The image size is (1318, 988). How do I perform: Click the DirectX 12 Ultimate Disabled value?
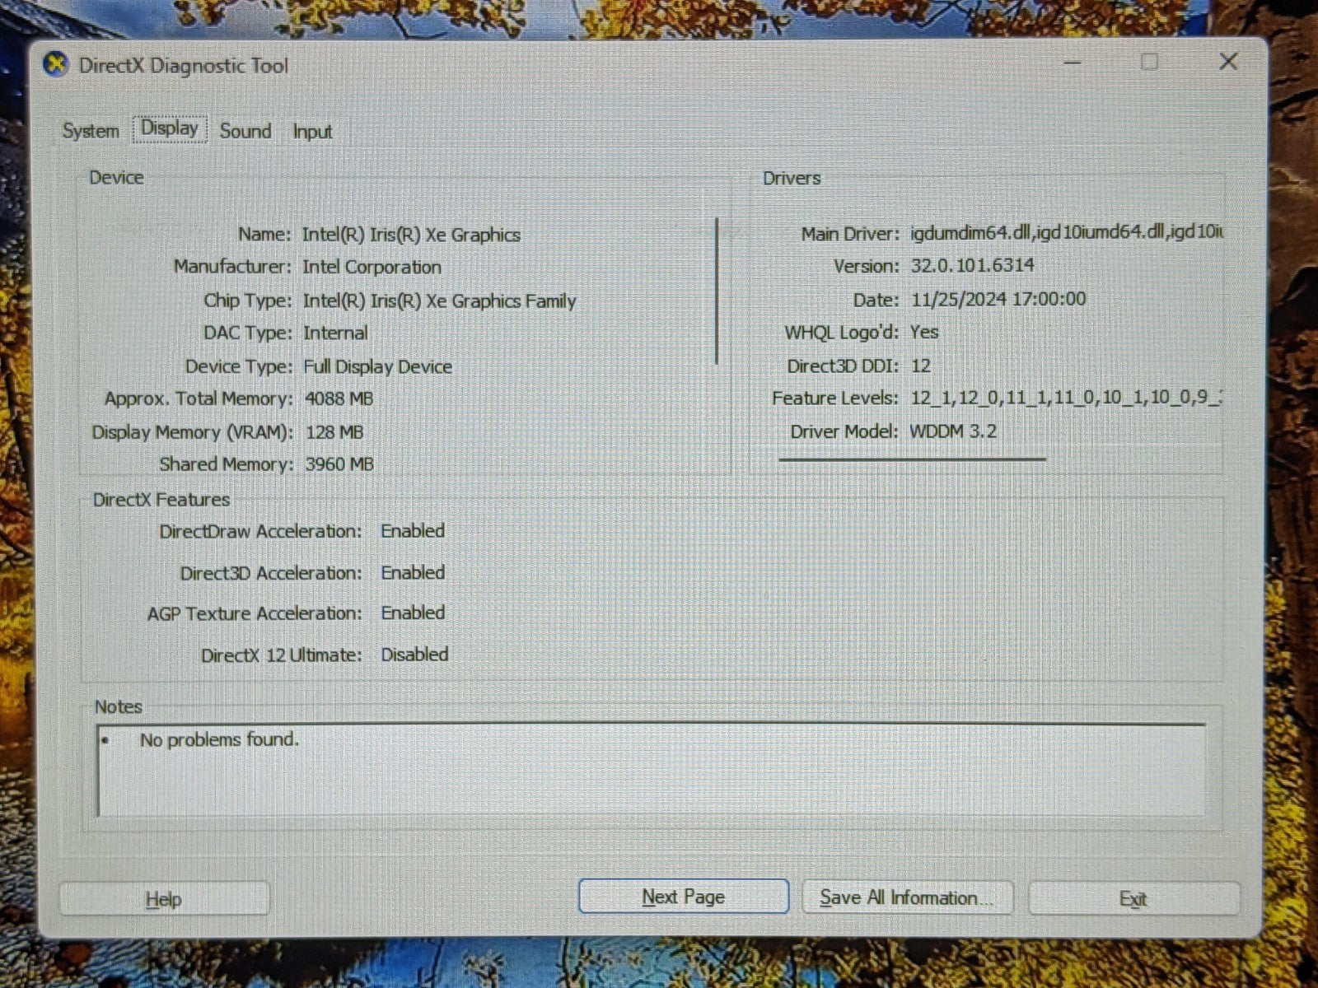click(x=414, y=655)
